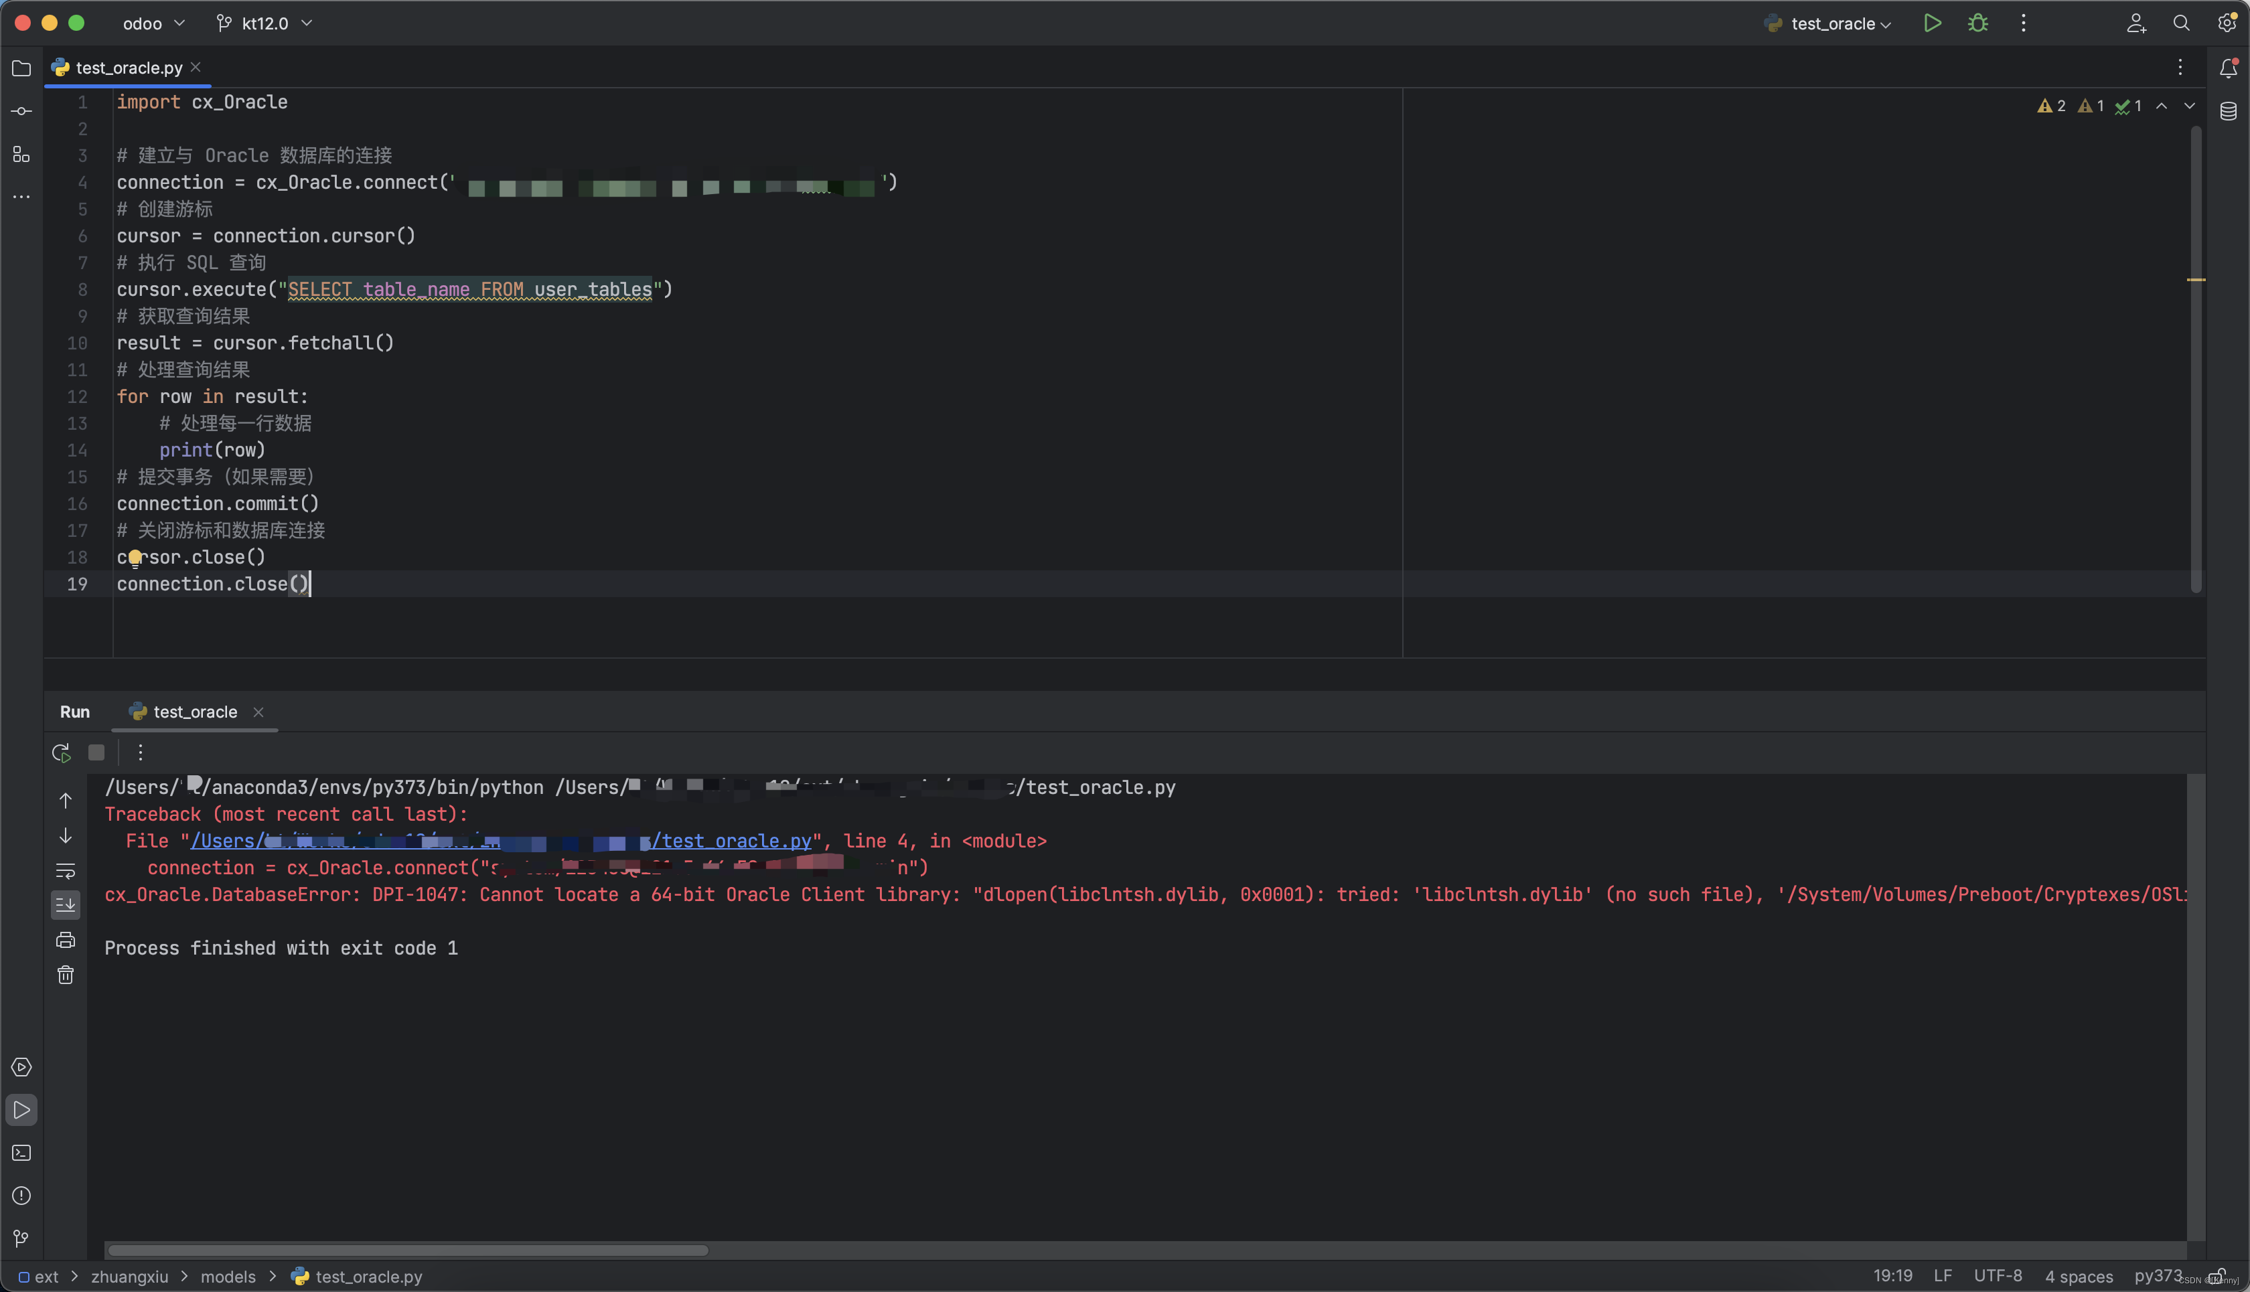Open Code With Me user icon
The height and width of the screenshot is (1292, 2250).
tap(2136, 23)
